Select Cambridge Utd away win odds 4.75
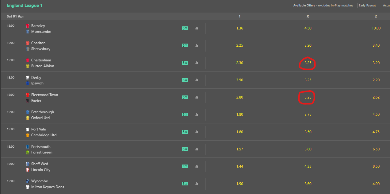Screen dimensions: 390x194 pyautogui.click(x=376, y=132)
